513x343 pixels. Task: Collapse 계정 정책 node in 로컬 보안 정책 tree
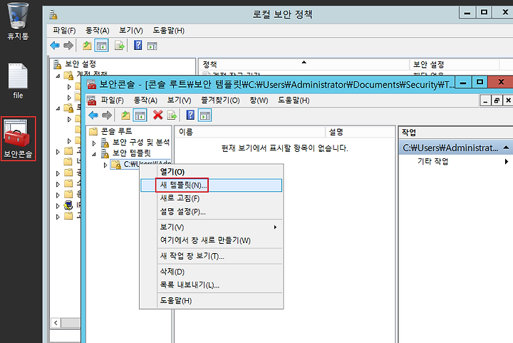[x=58, y=76]
